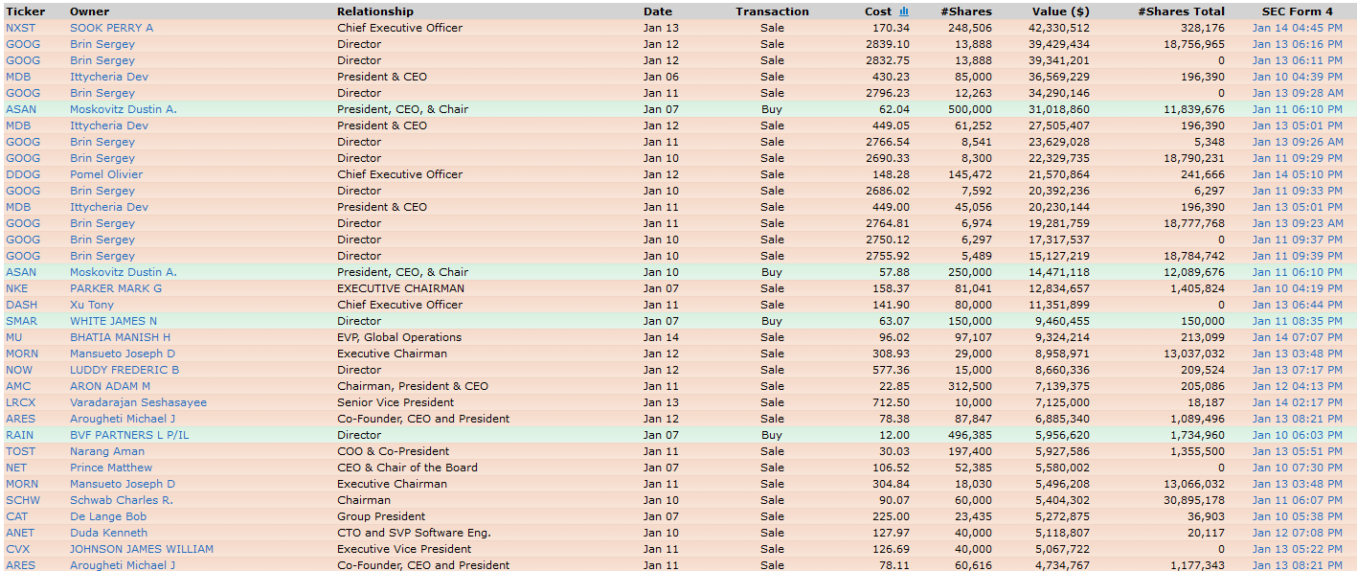View owner De Lange Bob
Screen dimensions: 1357x571
click(108, 516)
